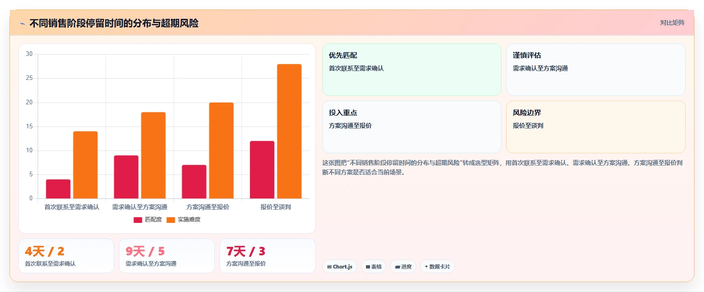Click the 对比矩阵 label in header
This screenshot has width=704, height=292.
point(673,23)
